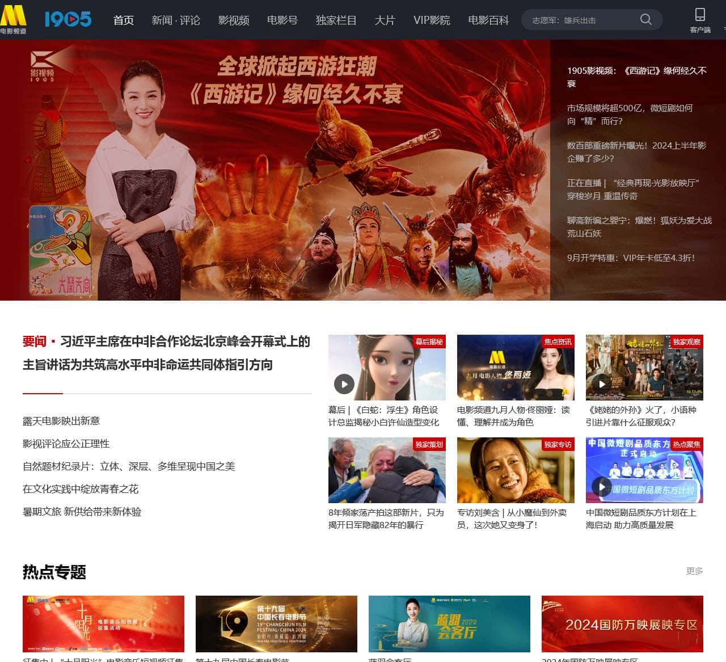Open 聊斋新编之婴宁 headline
This screenshot has height=662, width=726.
(x=639, y=227)
